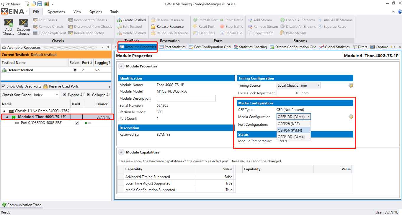
Task: Click Disable All Streams
Action: (x=298, y=27)
